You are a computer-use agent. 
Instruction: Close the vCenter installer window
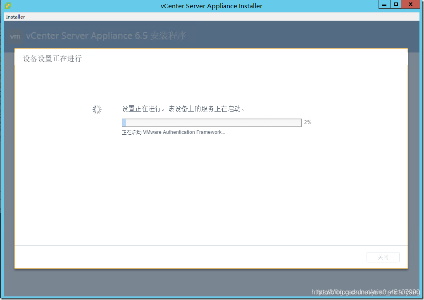(x=410, y=4)
